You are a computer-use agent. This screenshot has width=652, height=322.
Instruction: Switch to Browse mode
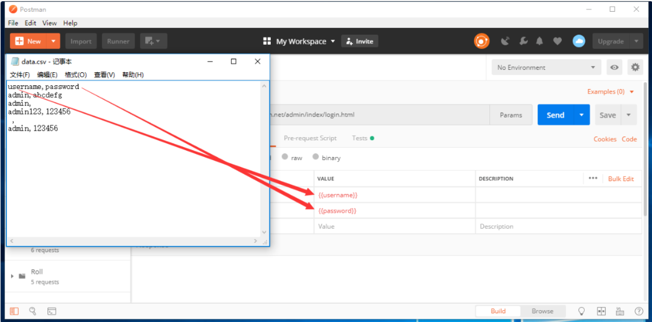tap(542, 311)
